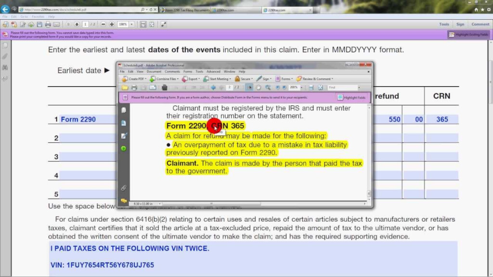Open Signatures panel icon in Acrobat sidebar
Screen dimensions: 493x277
tap(124, 136)
